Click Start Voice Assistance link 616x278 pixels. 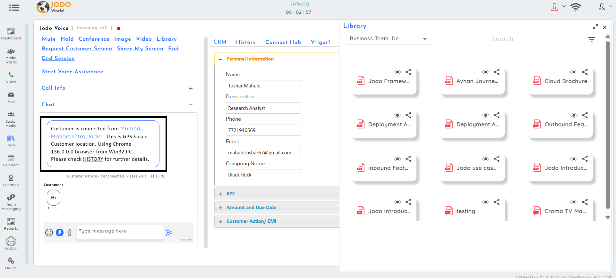click(73, 72)
